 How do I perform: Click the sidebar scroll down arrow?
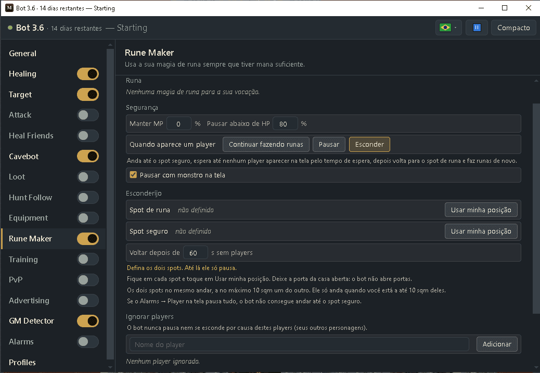coord(110,367)
